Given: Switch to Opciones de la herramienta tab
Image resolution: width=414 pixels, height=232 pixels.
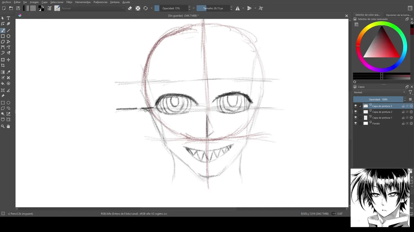Looking at the screenshot, I should pyautogui.click(x=398, y=15).
